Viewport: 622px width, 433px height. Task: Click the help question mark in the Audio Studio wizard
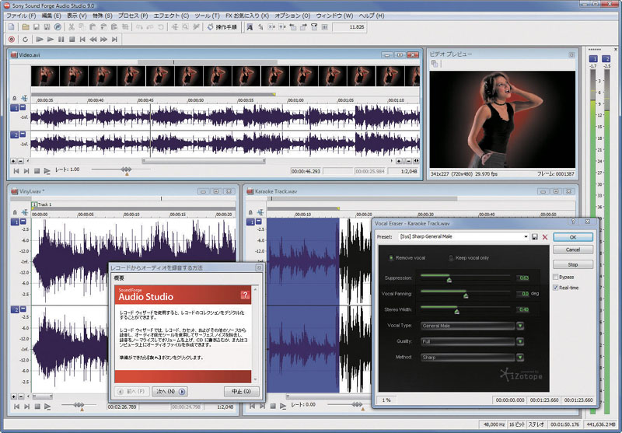tap(246, 295)
